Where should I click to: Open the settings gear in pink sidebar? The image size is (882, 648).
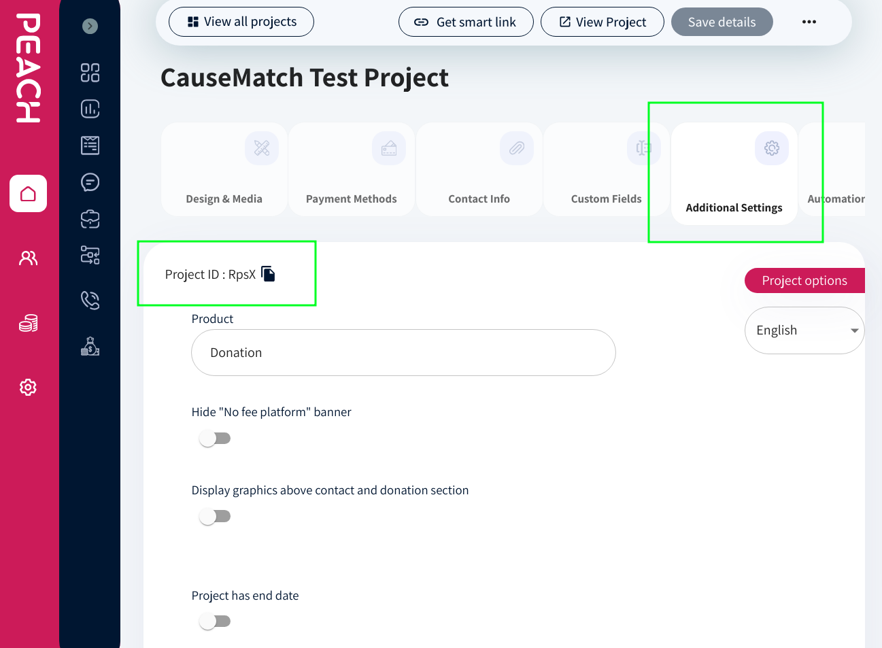click(x=28, y=387)
